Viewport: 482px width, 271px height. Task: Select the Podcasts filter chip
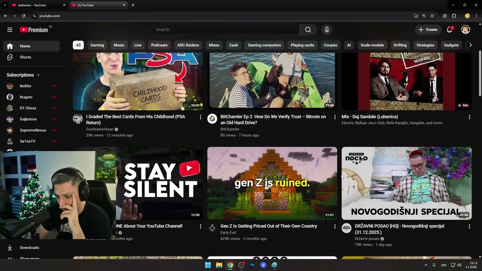(159, 45)
